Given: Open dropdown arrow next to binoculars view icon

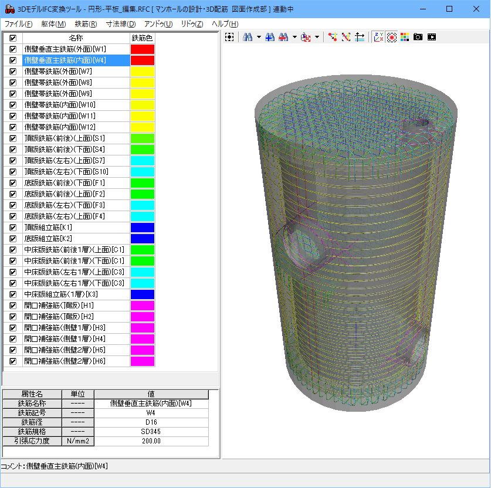Looking at the screenshot, I should 259,38.
